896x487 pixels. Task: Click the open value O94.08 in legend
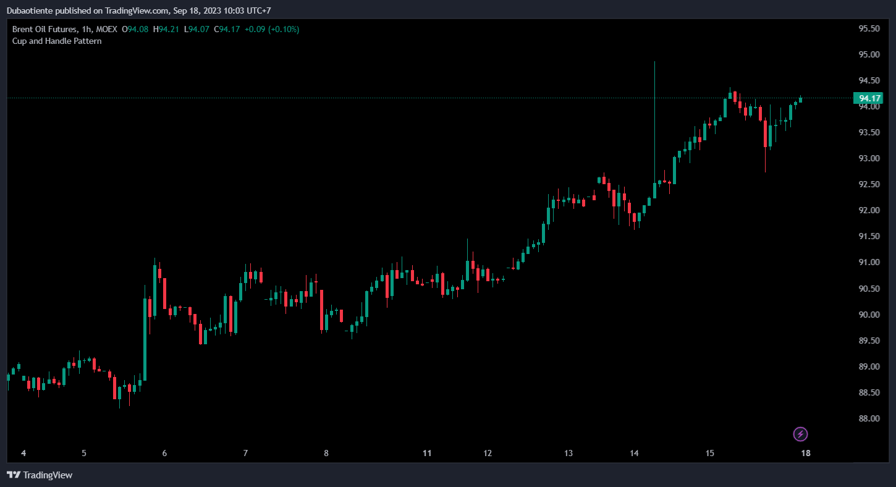click(135, 29)
